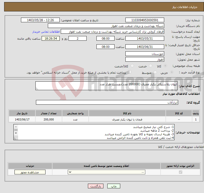Click the الزامی بودن ارائه مجوز header
Image resolution: width=204 pixels, height=193 pixels.
(x=180, y=166)
